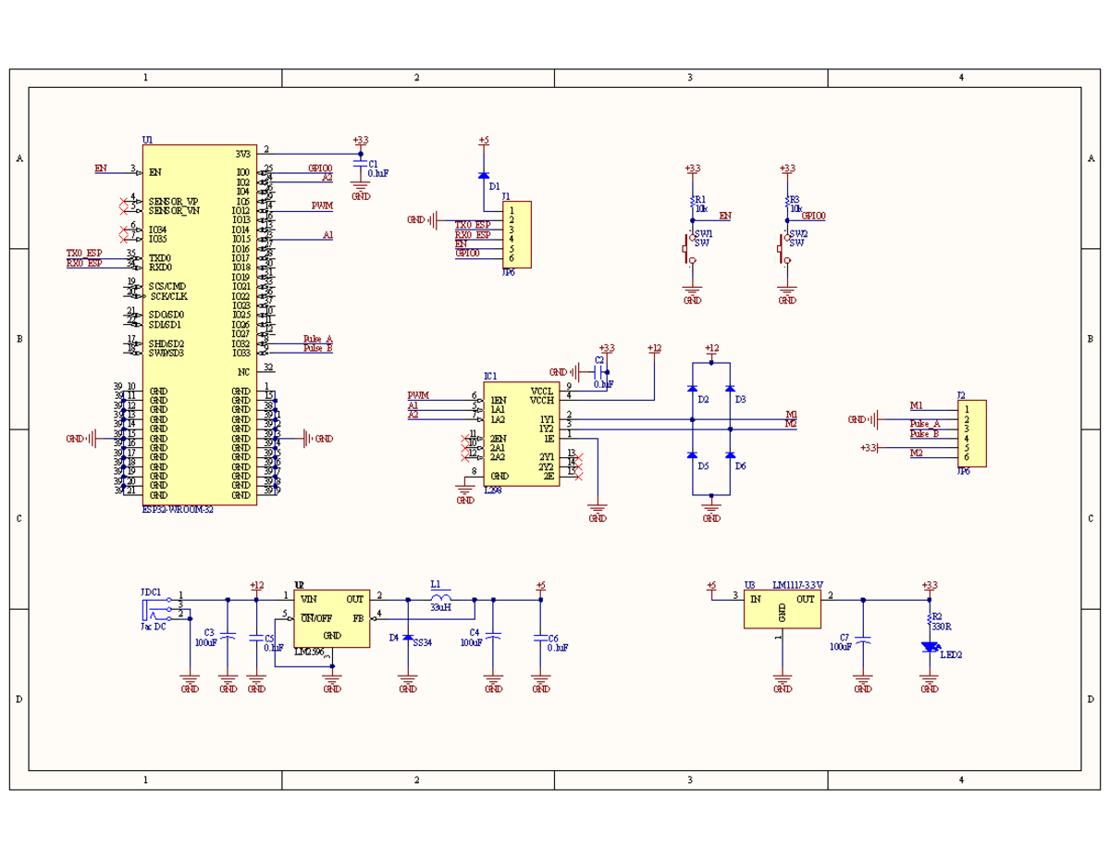Click the GPIO0 net label beside R3
The height and width of the screenshot is (858, 1110).
[x=814, y=216]
